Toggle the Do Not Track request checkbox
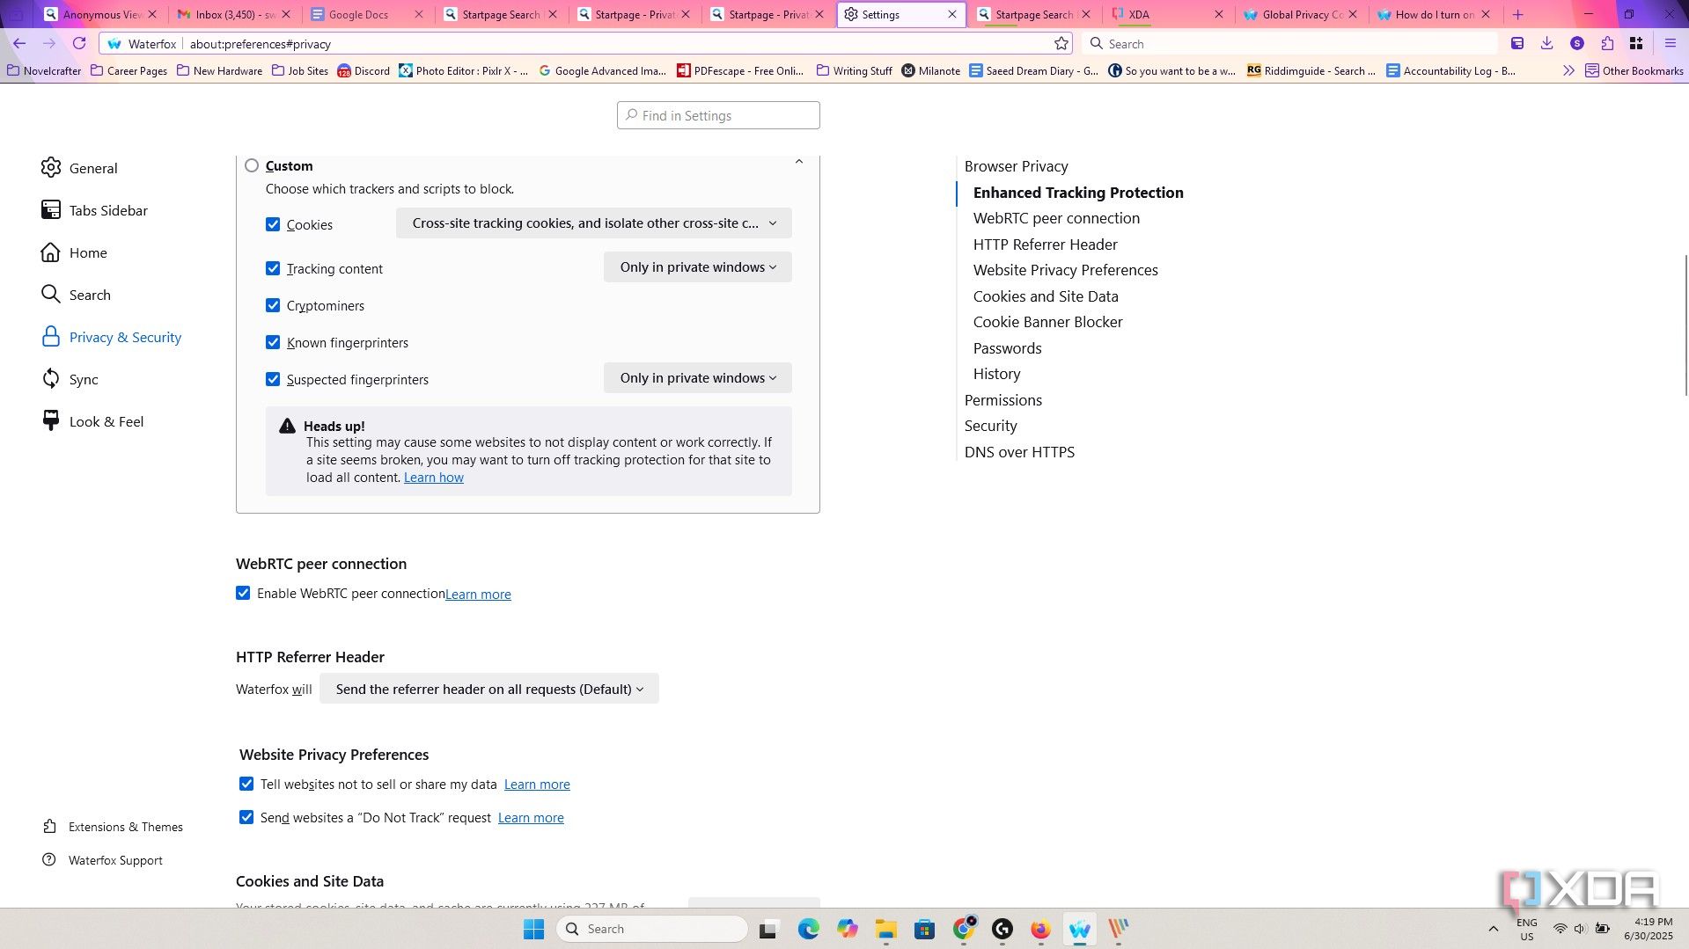Image resolution: width=1689 pixels, height=949 pixels. click(246, 817)
